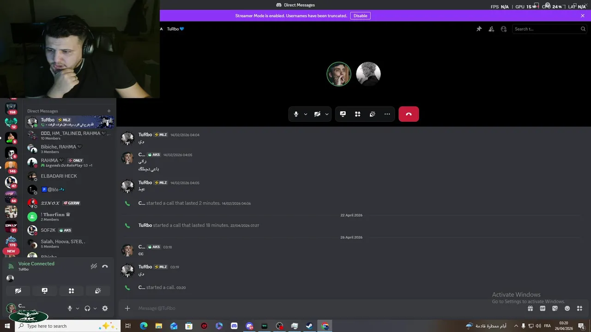591x332 pixels.
Task: Open server with 145 badge in sidebar
Action: point(11,166)
